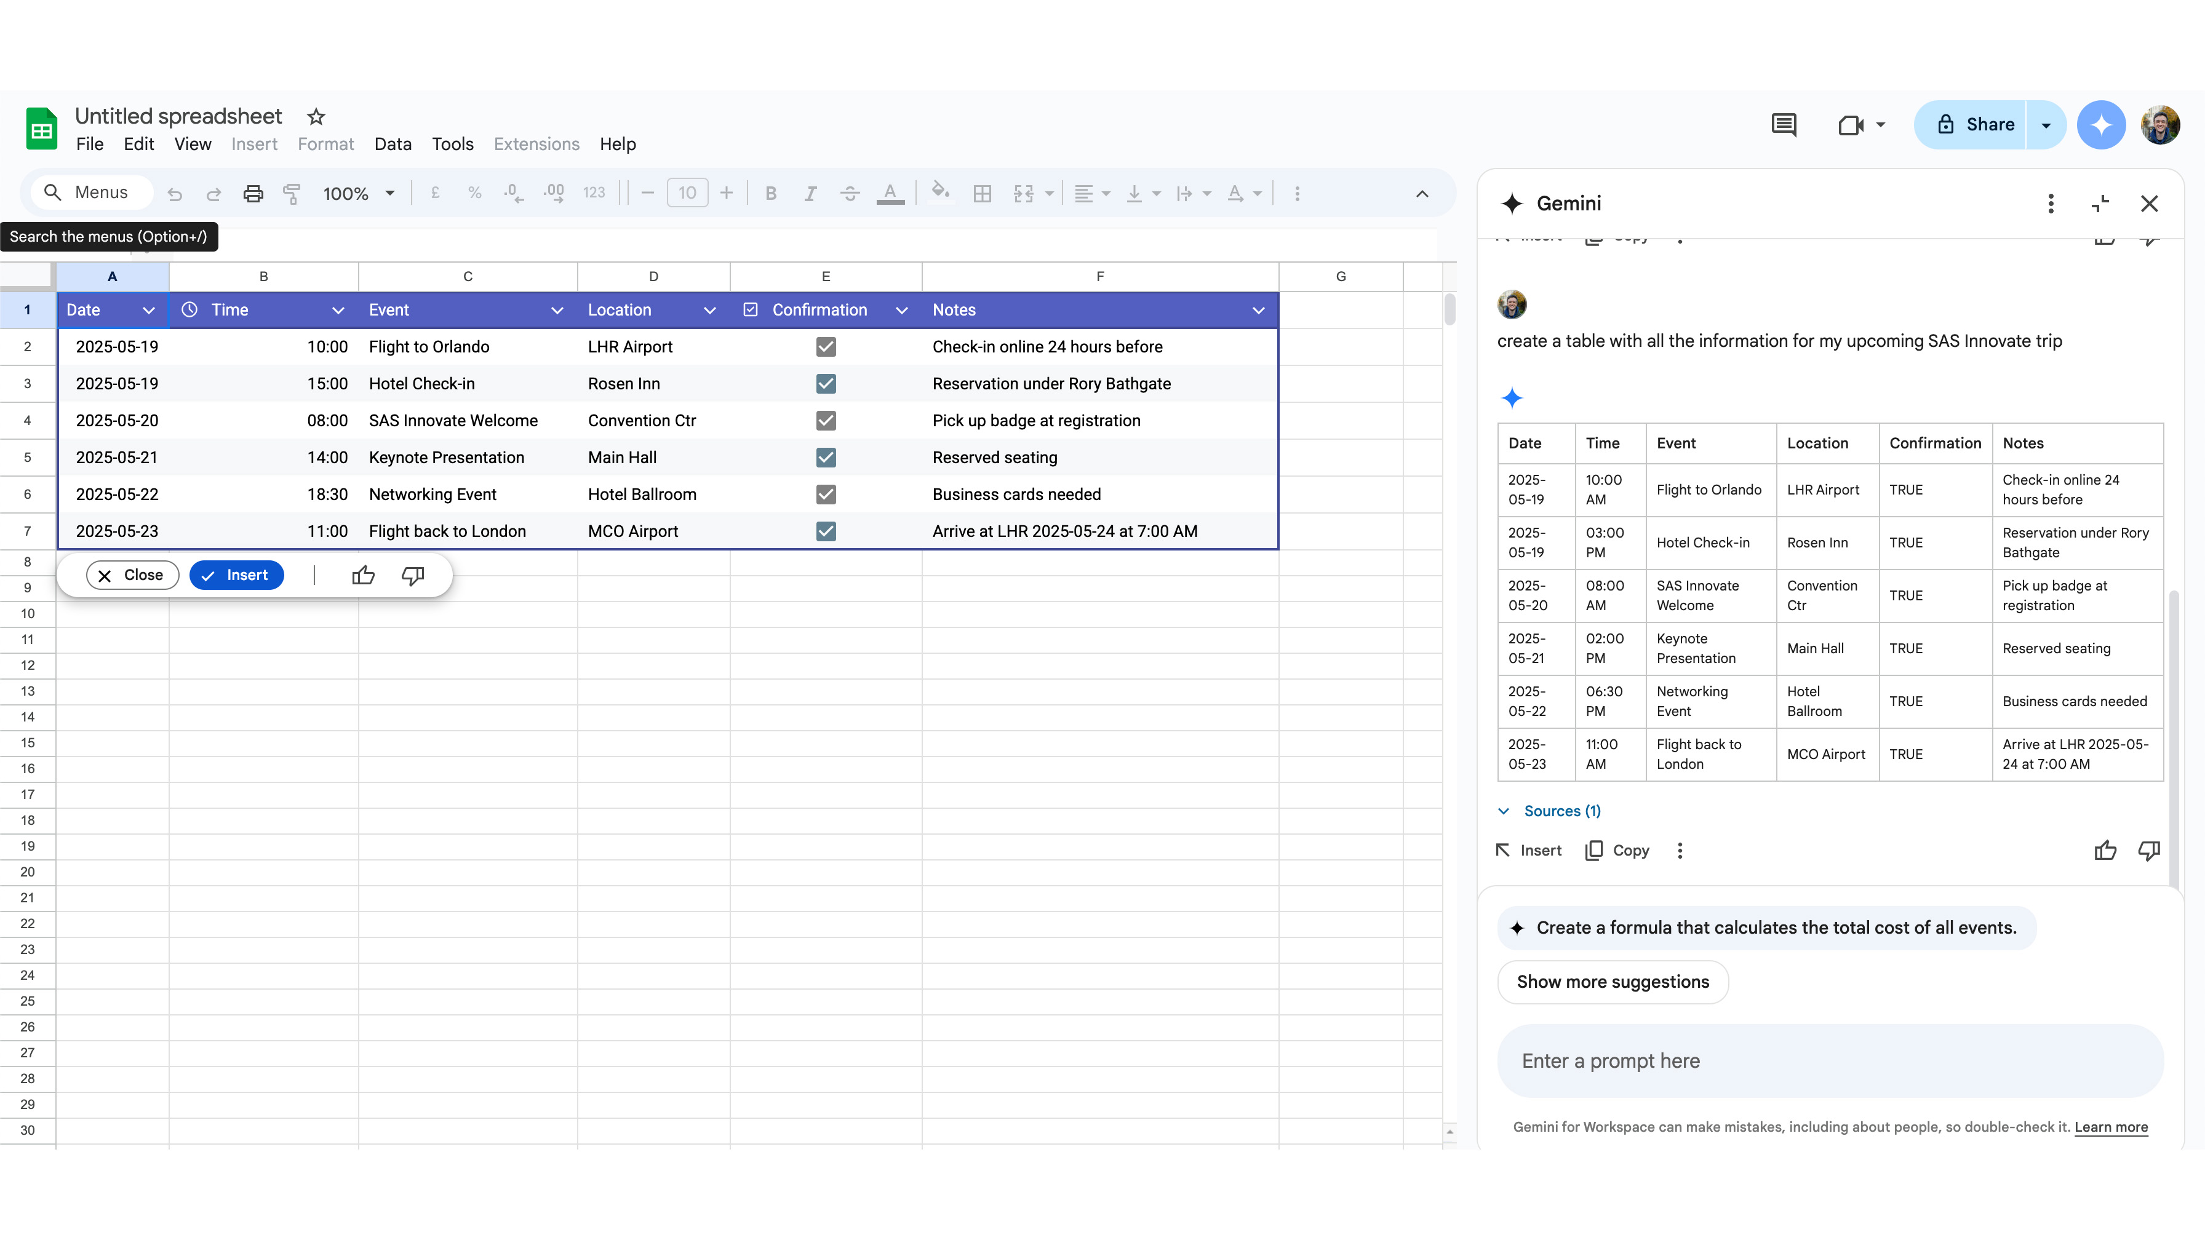Toggle confirmation checkbox for Keynote Presentation
The width and height of the screenshot is (2205, 1240).
coord(826,457)
